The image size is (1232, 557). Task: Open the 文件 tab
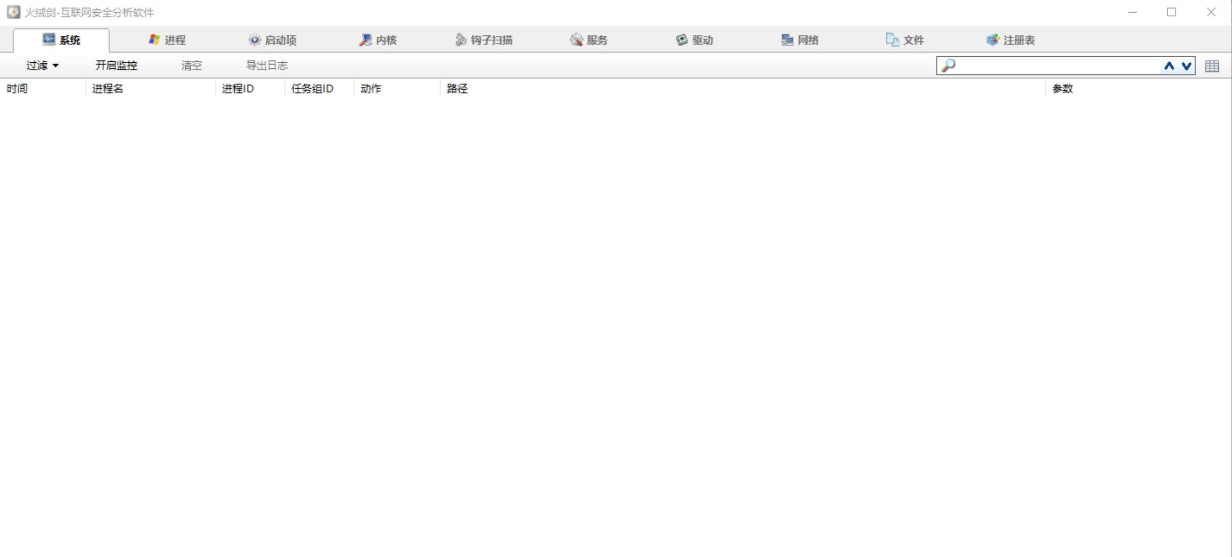[x=905, y=40]
